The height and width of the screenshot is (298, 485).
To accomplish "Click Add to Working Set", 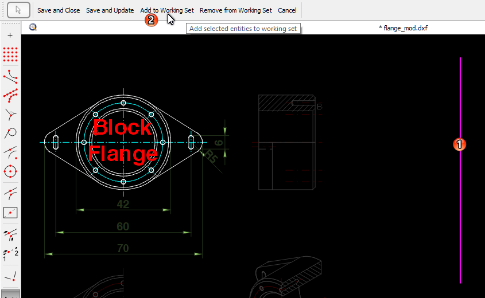I will pyautogui.click(x=167, y=10).
